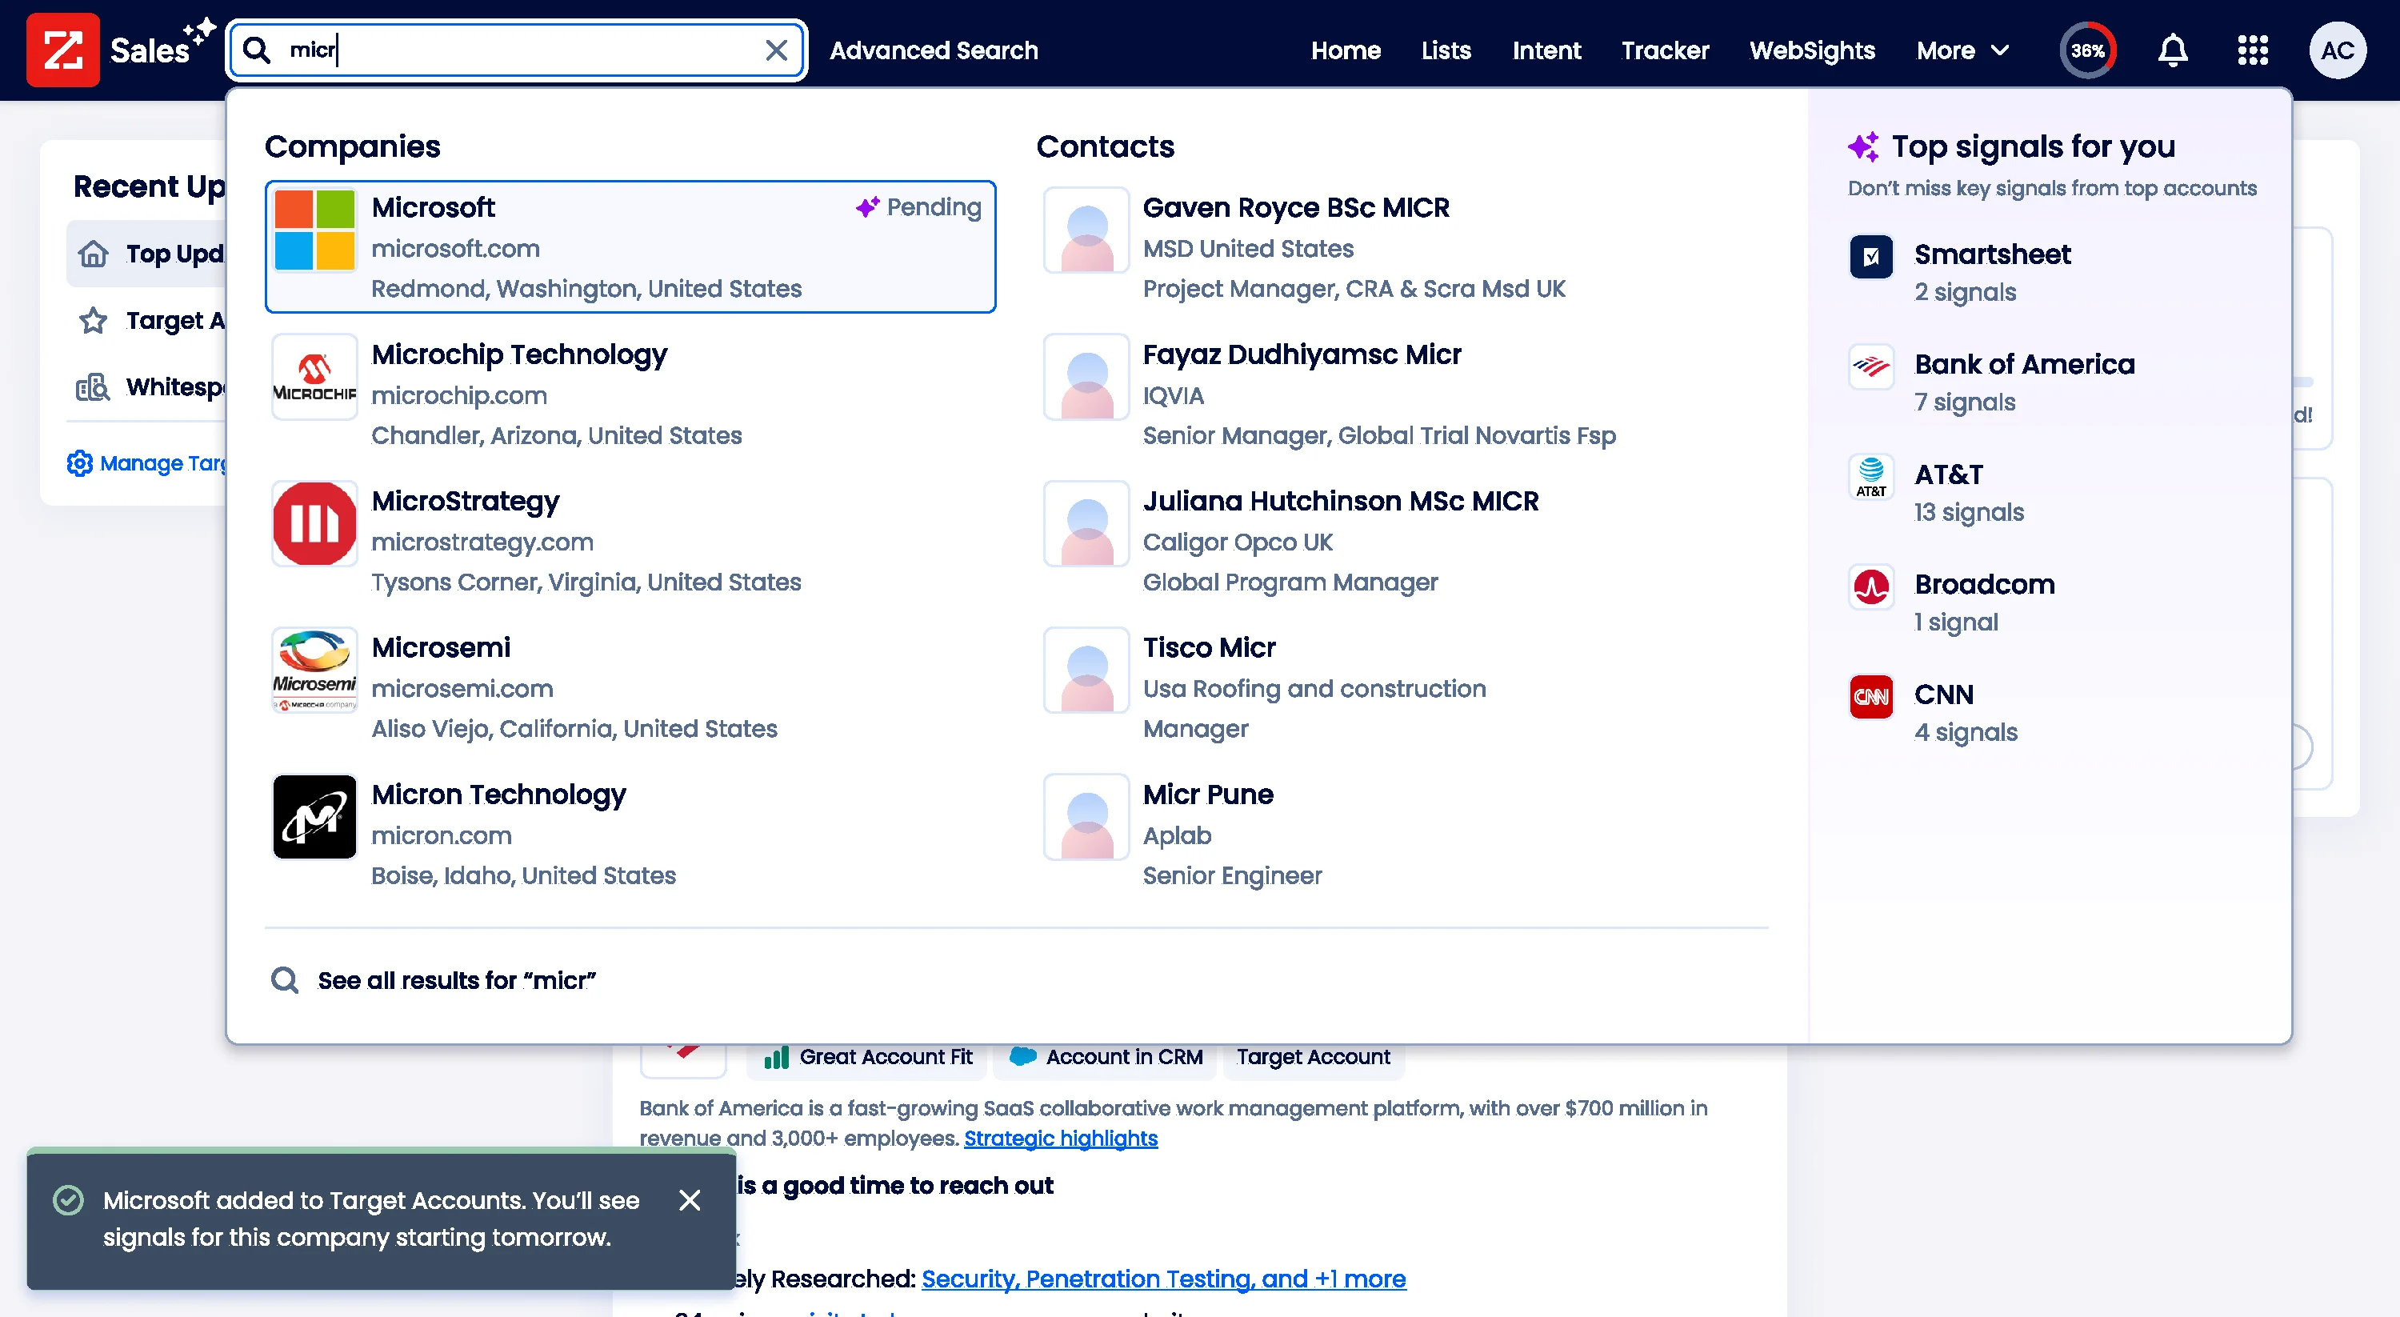Dismiss the Microsoft added notification
2400x1317 pixels.
click(690, 1200)
